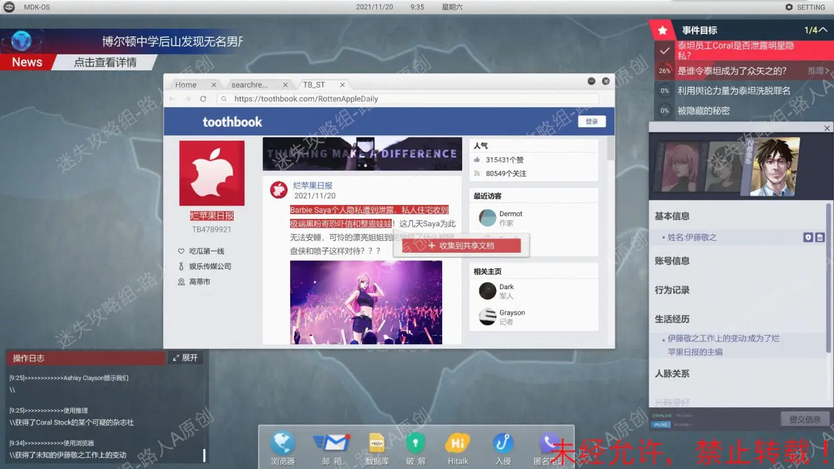Open the 匿名电话 phone dock icon
Viewport: 834px width, 469px height.
550,443
